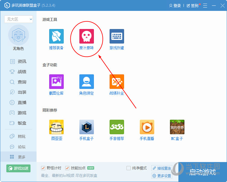Toggle the 野怪计时 jungle timer checkbox
This screenshot has height=182, width=227.
coord(43,168)
